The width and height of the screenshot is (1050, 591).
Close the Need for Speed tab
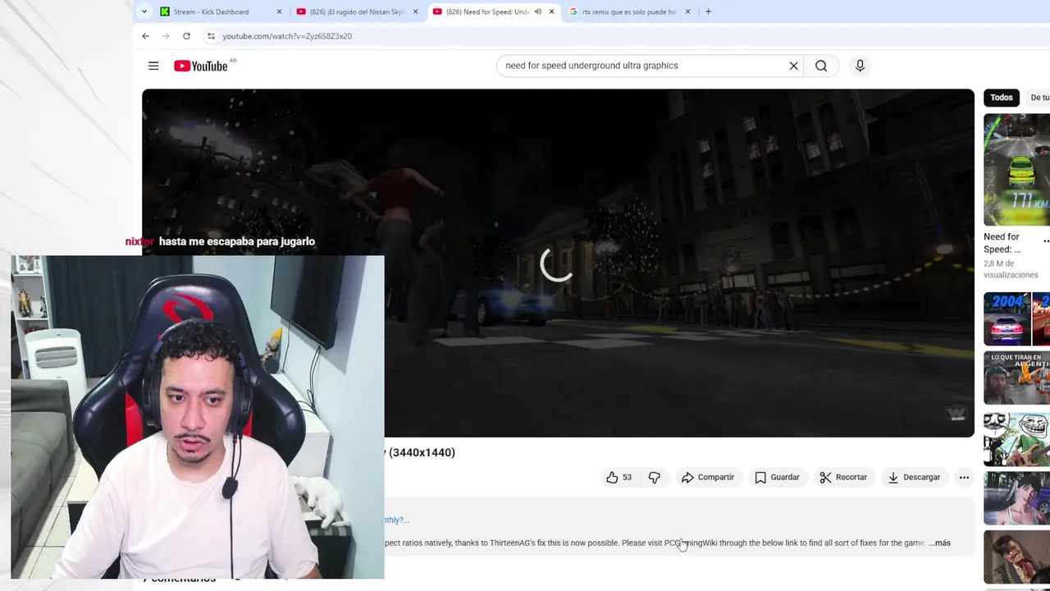pos(551,11)
